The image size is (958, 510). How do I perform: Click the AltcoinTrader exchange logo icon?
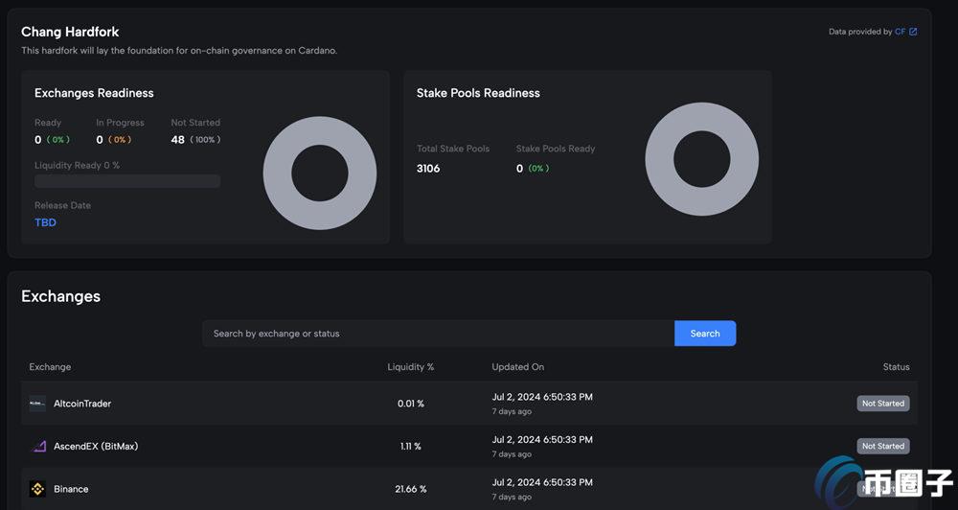[37, 404]
